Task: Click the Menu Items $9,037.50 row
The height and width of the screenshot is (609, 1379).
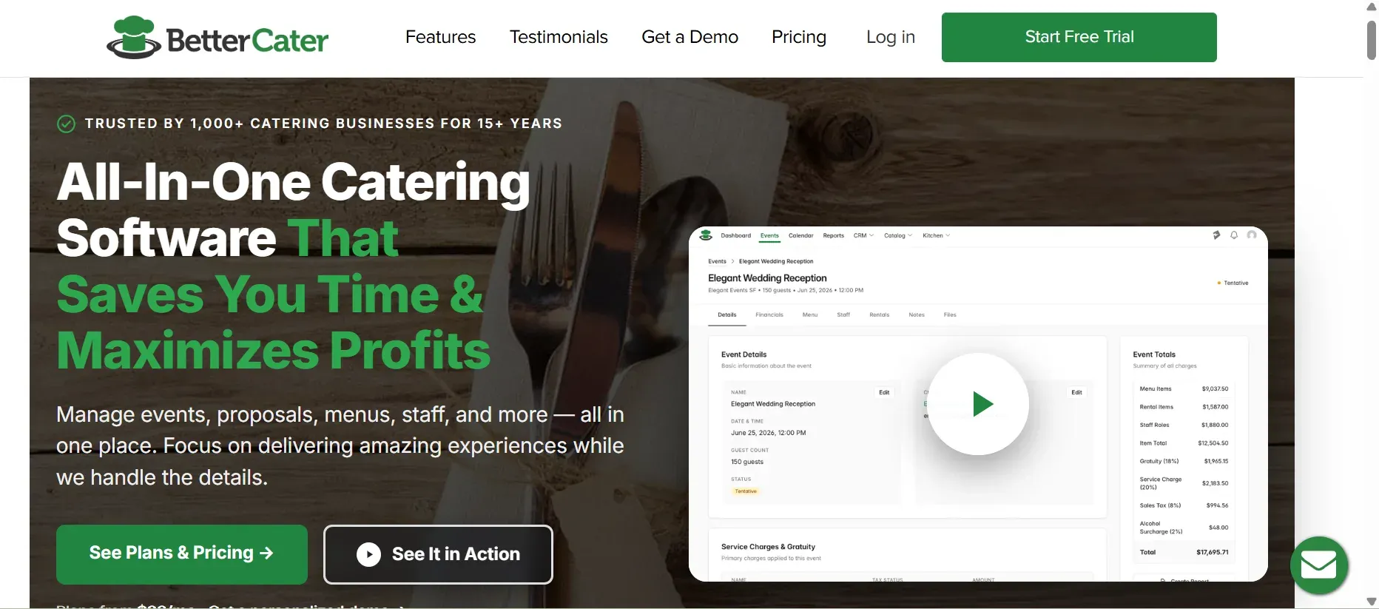Action: [x=1184, y=388]
